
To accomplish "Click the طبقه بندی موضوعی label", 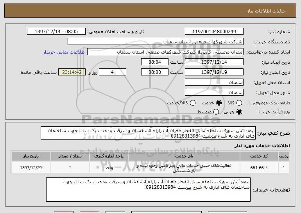I will (269, 103).
